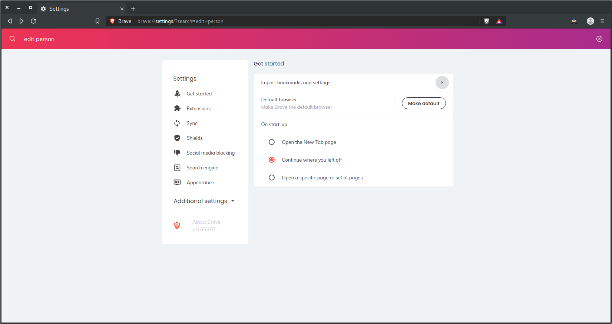This screenshot has height=324, width=612.
Task: Open the About Brave link
Action: click(206, 222)
